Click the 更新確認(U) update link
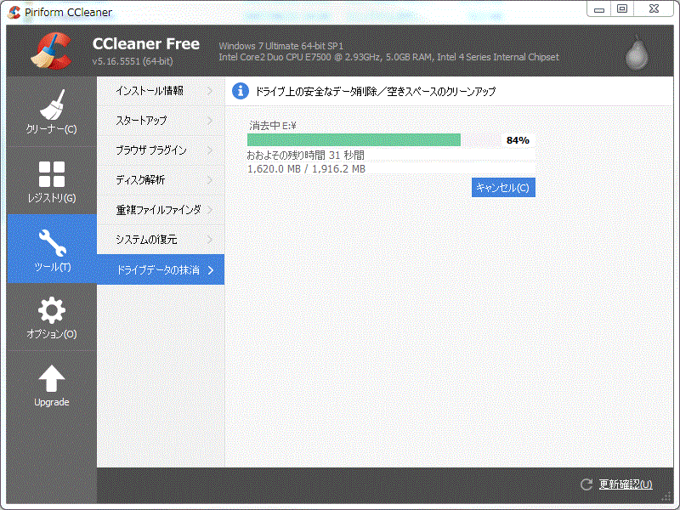The width and height of the screenshot is (680, 510). 626,484
